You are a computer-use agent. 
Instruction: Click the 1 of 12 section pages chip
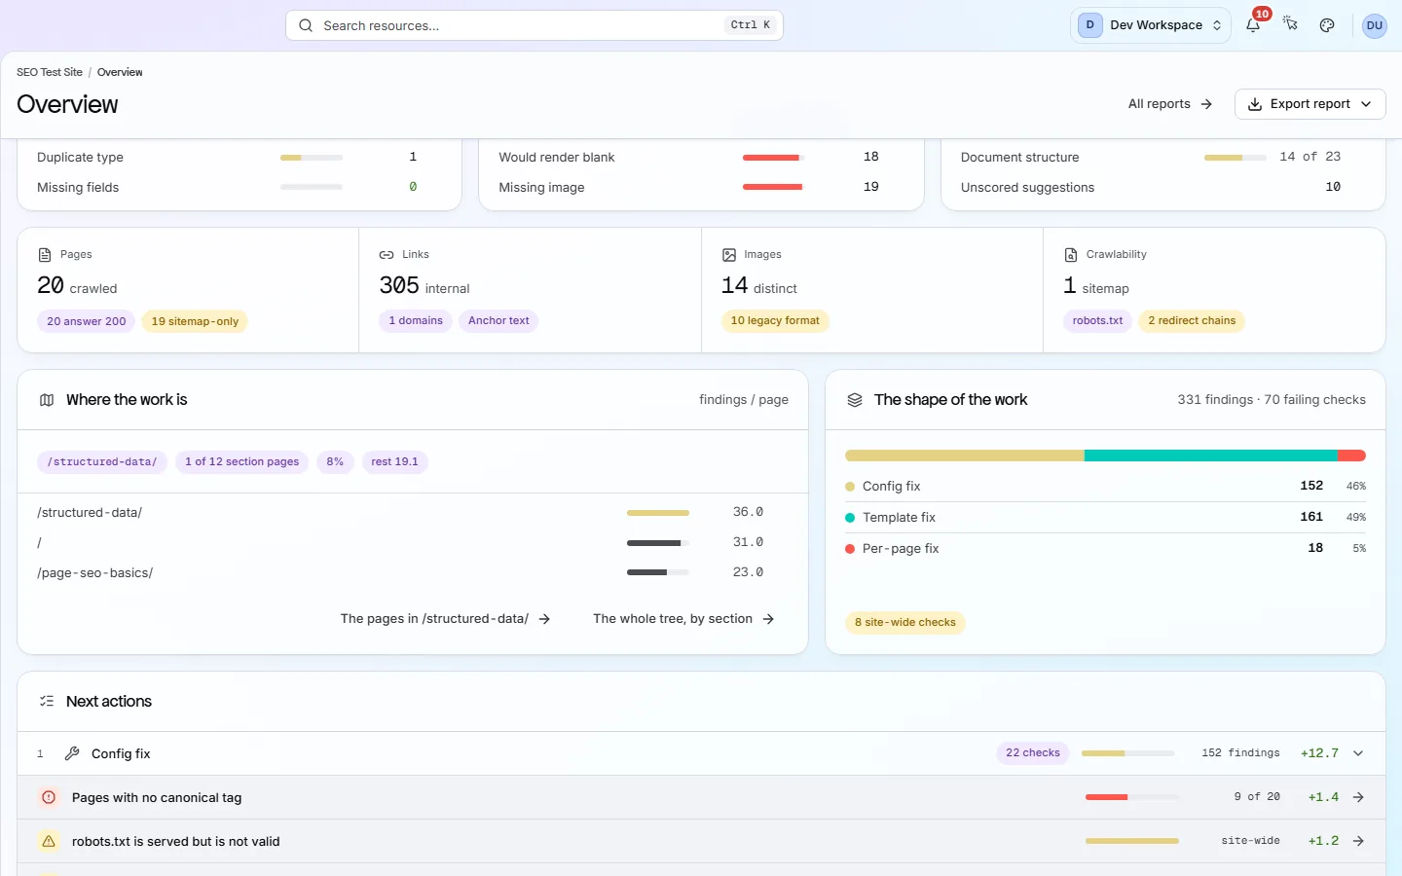tap(242, 462)
